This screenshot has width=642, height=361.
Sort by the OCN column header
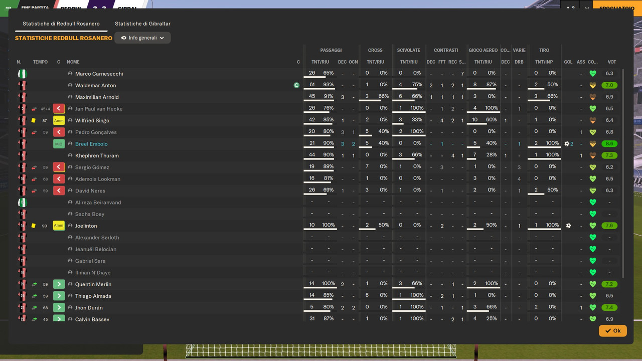pyautogui.click(x=353, y=62)
